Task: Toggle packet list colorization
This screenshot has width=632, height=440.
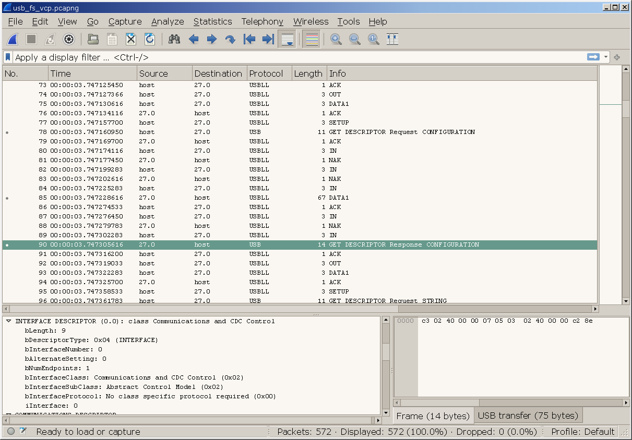Action: [312, 40]
